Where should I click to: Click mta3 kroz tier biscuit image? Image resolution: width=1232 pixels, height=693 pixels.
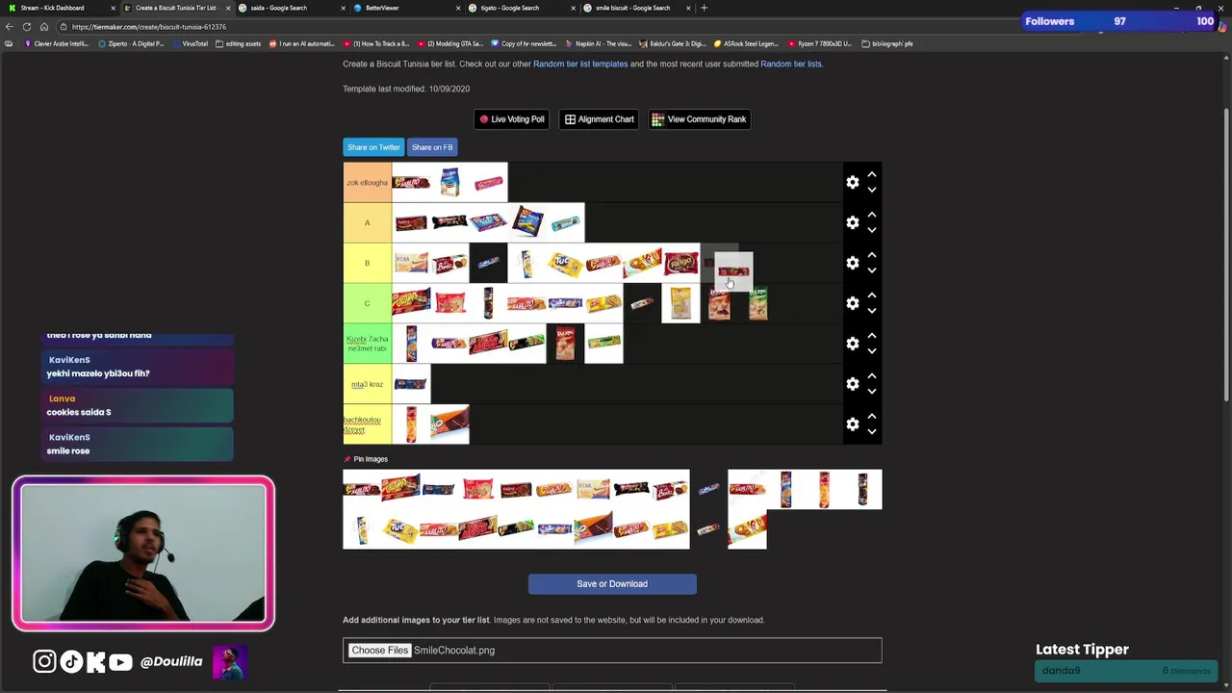click(x=411, y=384)
